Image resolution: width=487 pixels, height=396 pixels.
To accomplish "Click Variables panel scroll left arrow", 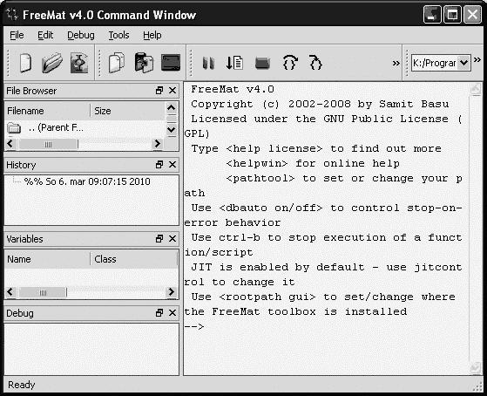I will tap(10, 292).
